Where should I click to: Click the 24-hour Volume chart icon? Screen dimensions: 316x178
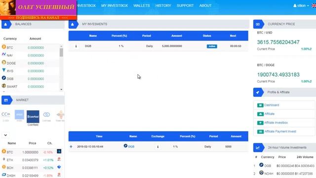tap(258, 148)
